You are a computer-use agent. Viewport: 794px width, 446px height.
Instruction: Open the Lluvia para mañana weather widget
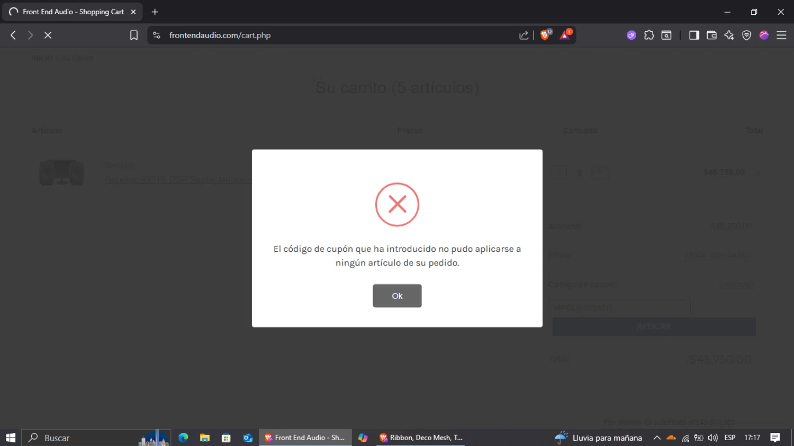(x=598, y=438)
